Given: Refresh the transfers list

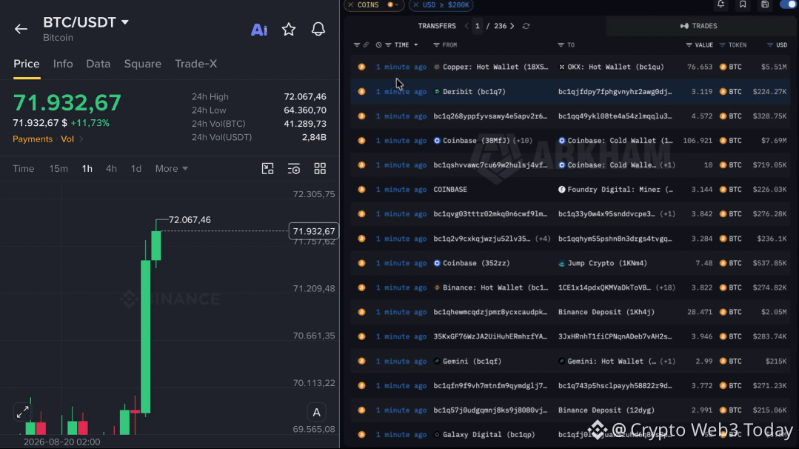Looking at the screenshot, I should [x=526, y=26].
